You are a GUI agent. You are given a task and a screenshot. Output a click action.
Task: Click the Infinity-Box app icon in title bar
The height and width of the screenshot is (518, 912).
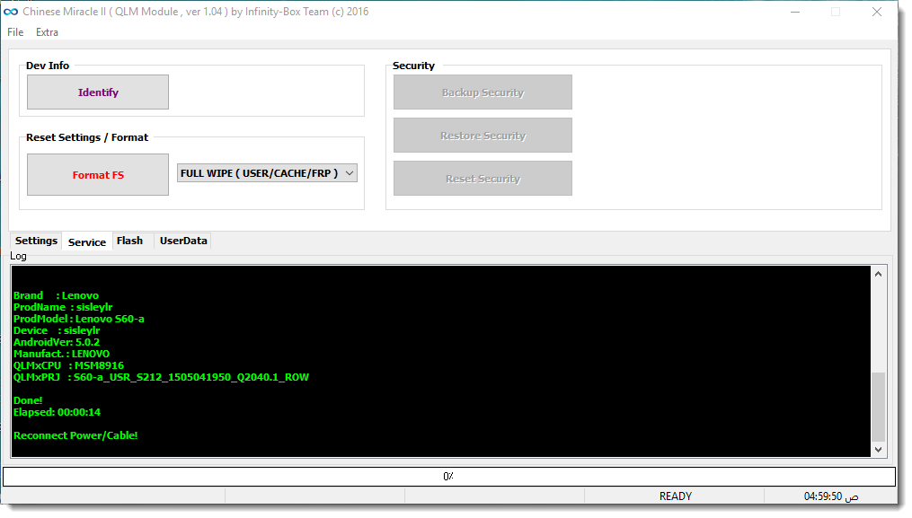(11, 12)
